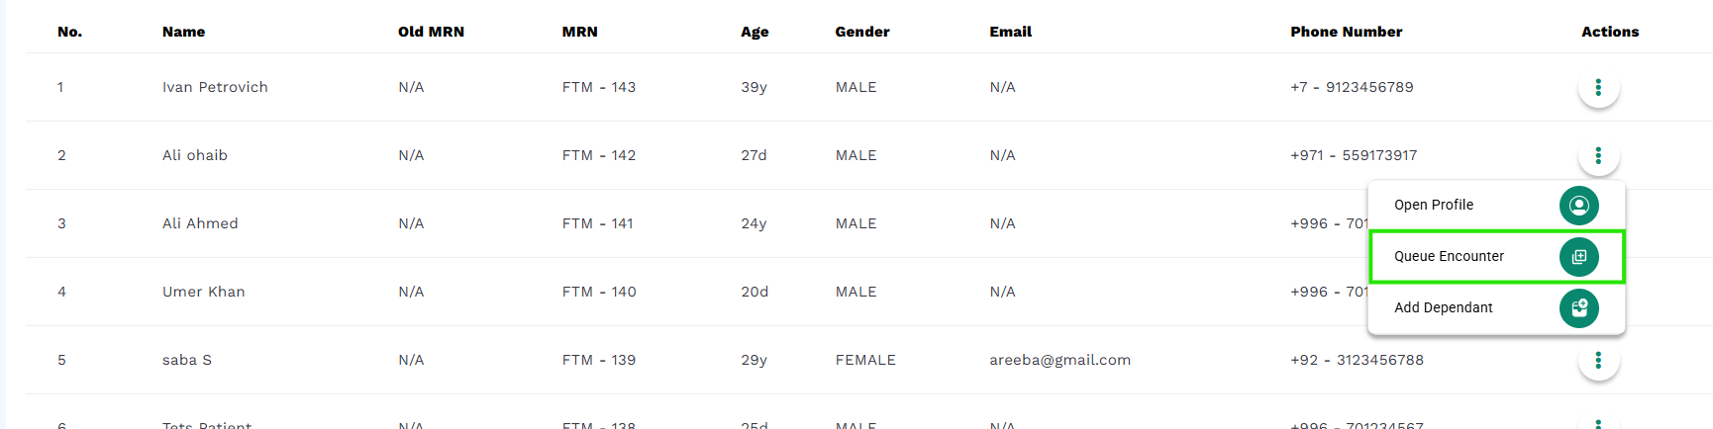The image size is (1713, 429).
Task: Open actions menu for Ivan Petrovich
Action: [x=1598, y=87]
